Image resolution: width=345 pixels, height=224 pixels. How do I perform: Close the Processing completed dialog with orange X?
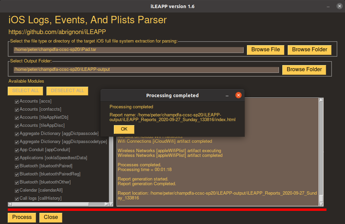pos(238,95)
